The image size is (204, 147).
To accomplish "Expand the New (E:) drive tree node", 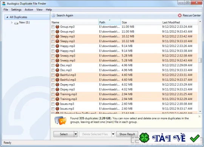I will [x=12, y=23].
